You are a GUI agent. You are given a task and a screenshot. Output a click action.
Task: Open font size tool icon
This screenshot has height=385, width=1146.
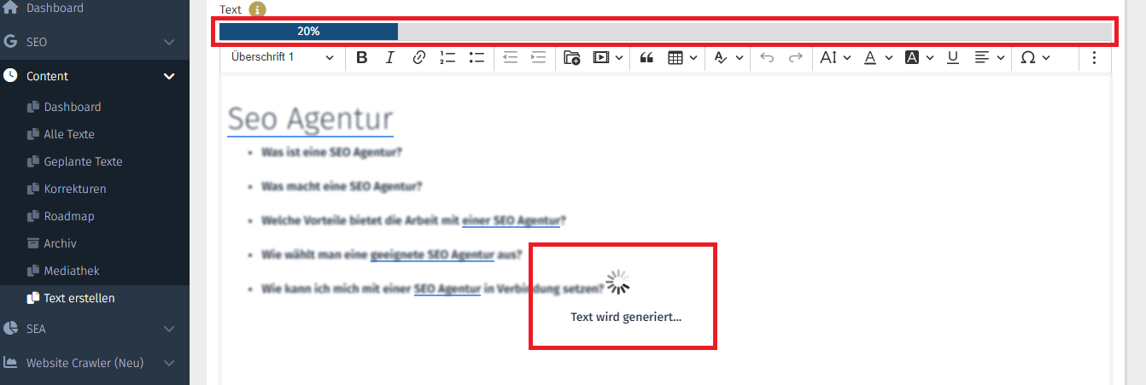pos(828,57)
